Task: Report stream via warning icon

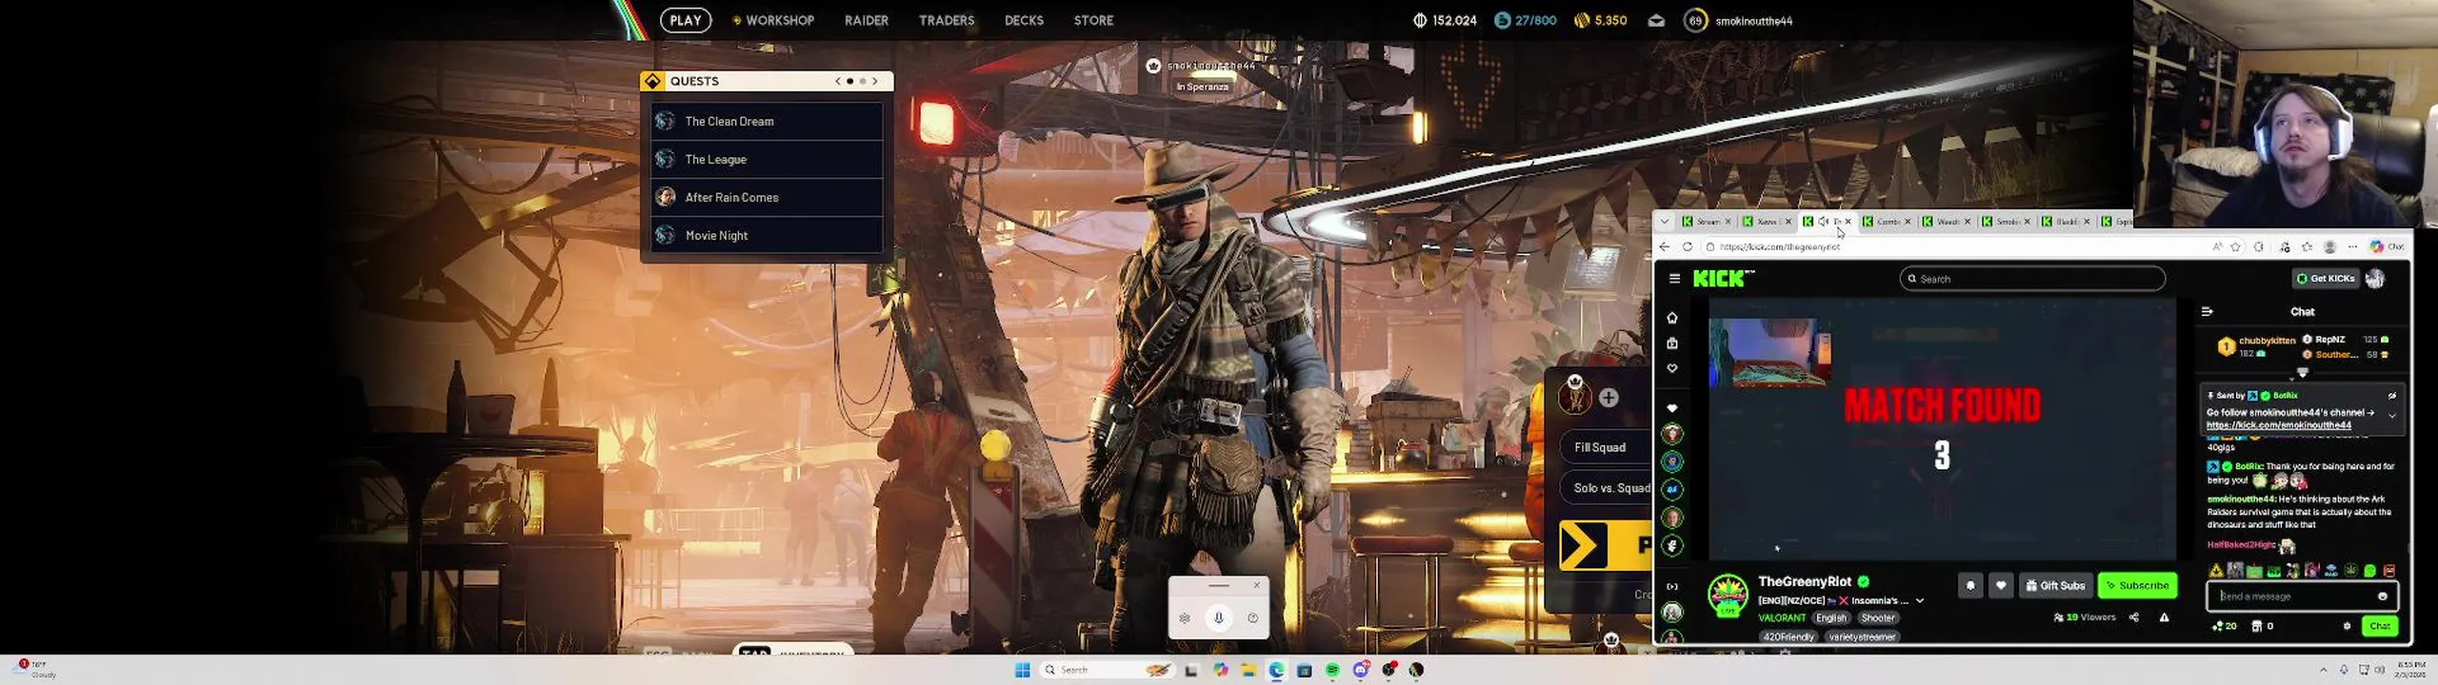Action: 2164,617
